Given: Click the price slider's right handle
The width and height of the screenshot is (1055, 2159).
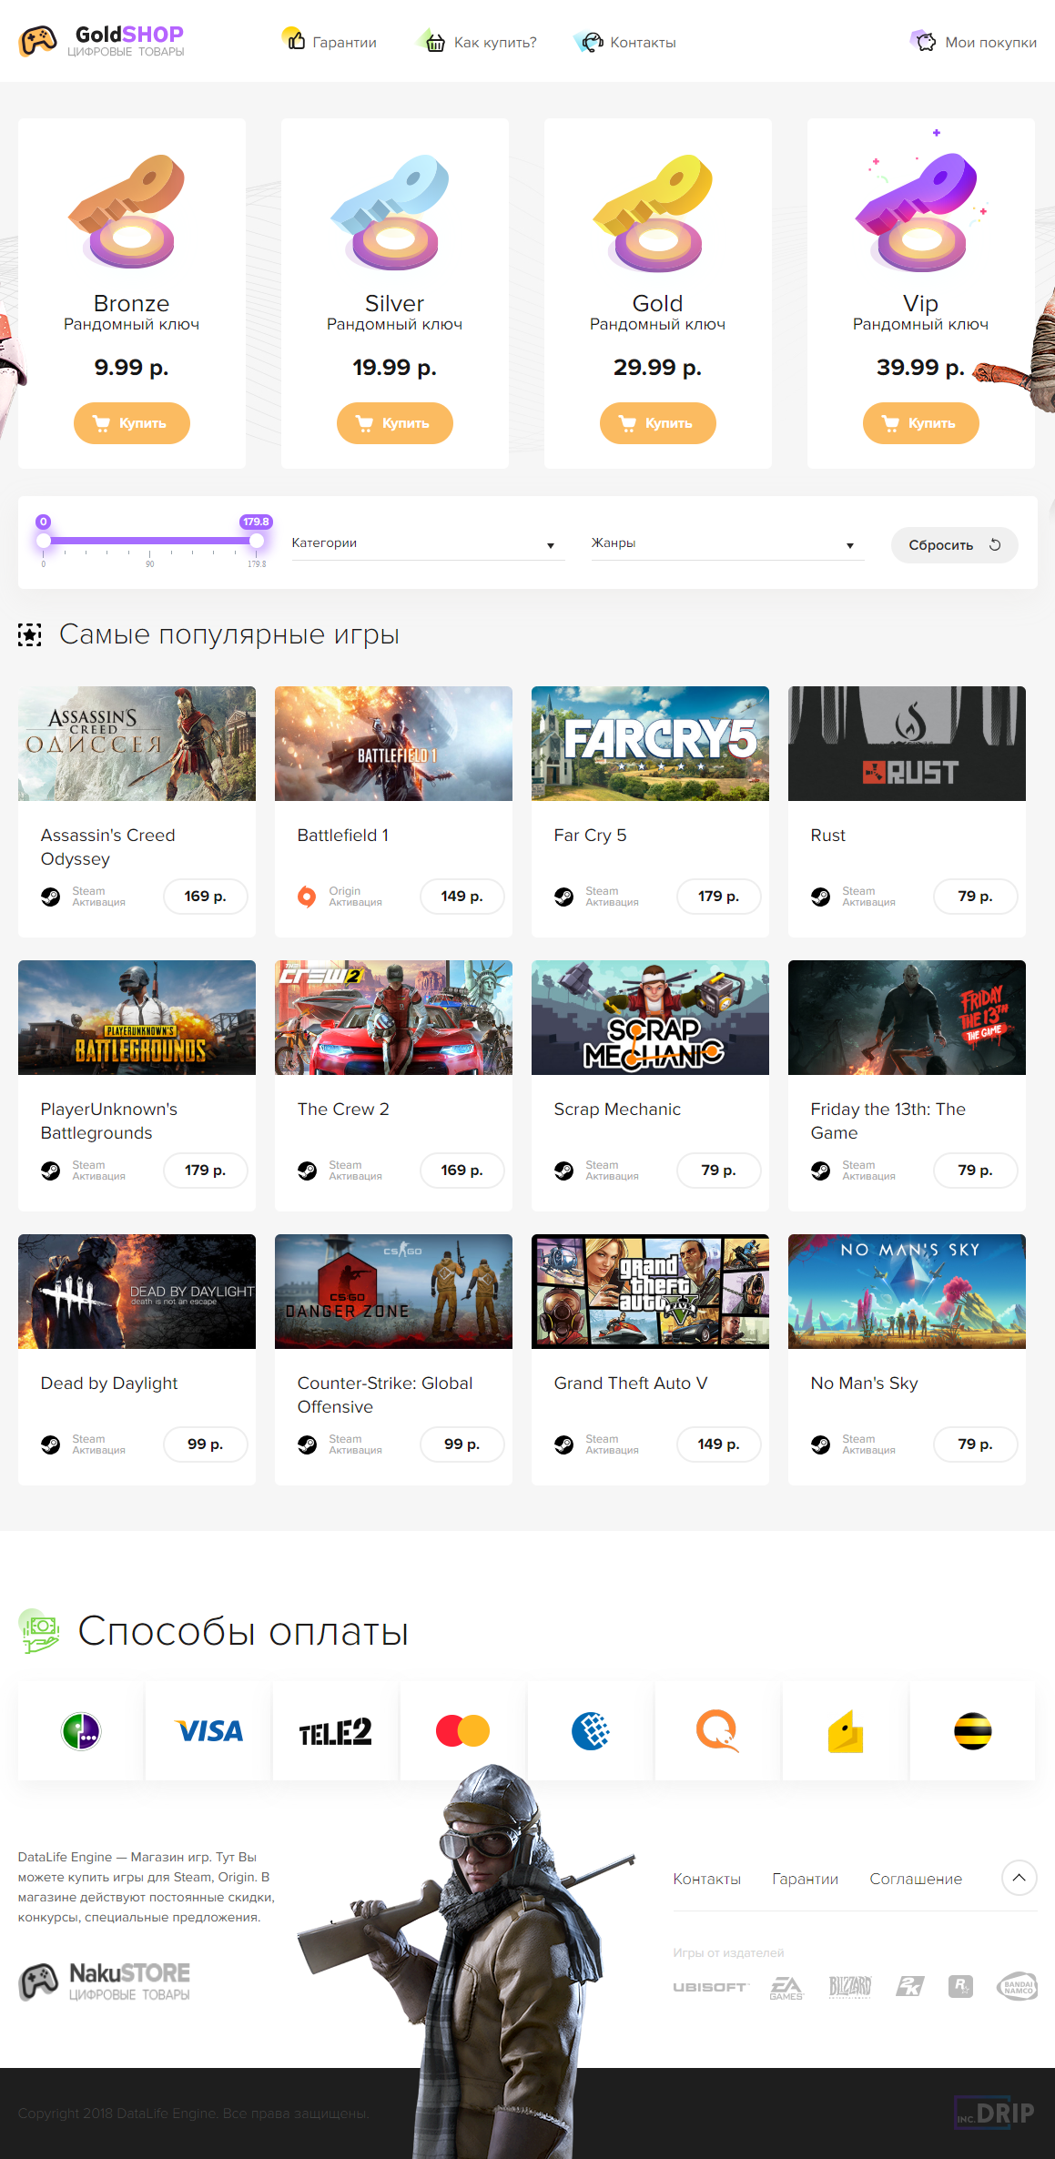Looking at the screenshot, I should click(257, 541).
